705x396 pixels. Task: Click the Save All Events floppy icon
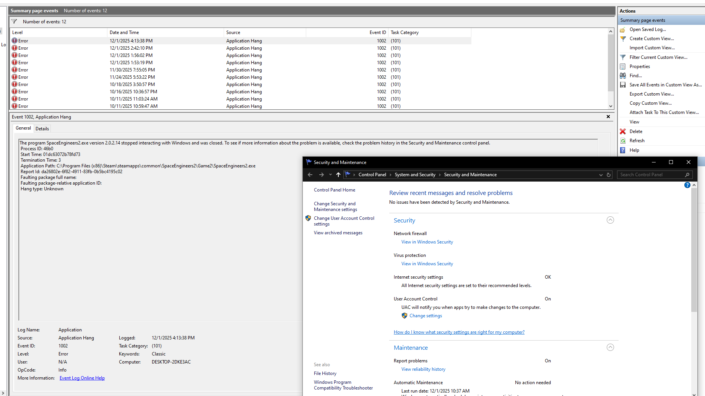[x=623, y=85]
